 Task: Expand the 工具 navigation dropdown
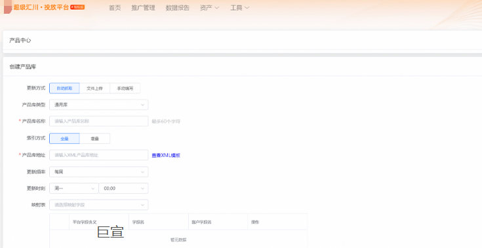click(x=240, y=8)
